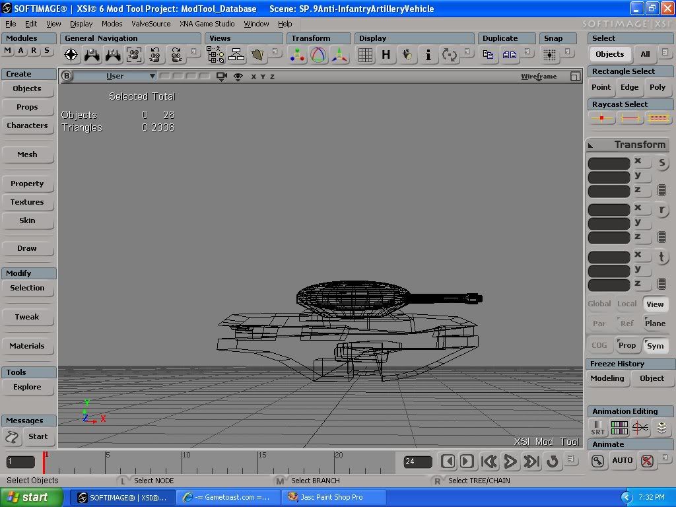Click the H hide/unhide icon
The width and height of the screenshot is (676, 507).
pyautogui.click(x=386, y=55)
